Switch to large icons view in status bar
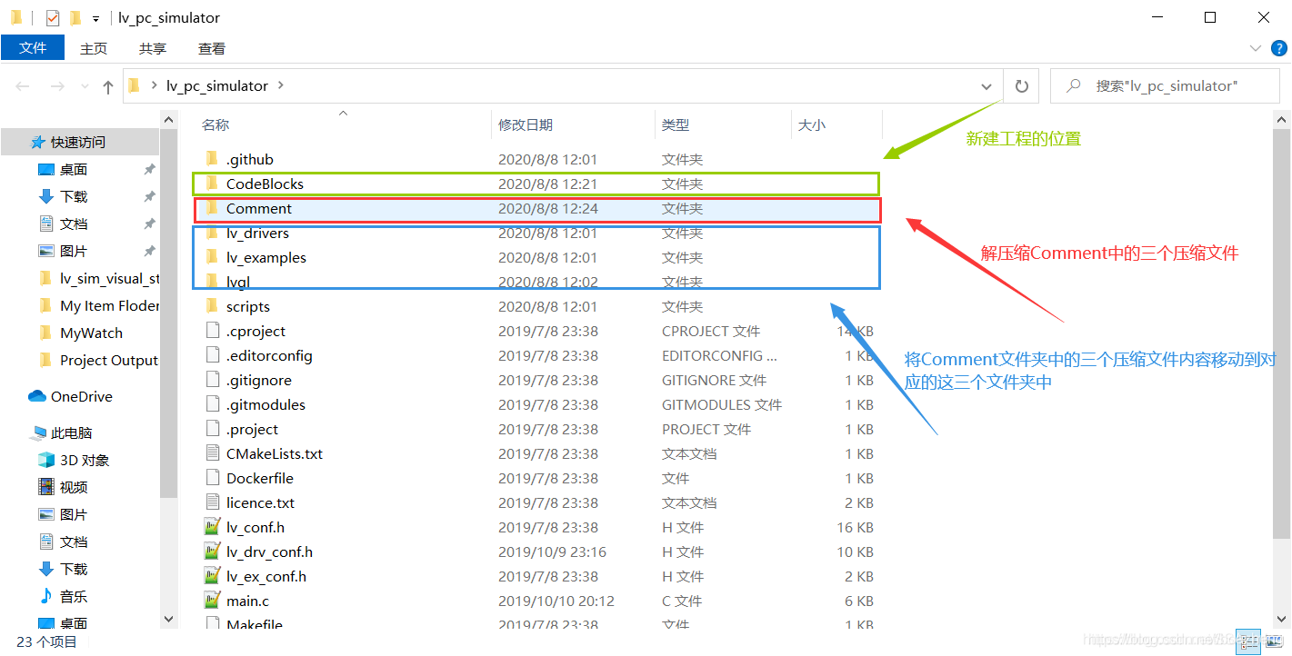The image size is (1292, 656). (1274, 641)
